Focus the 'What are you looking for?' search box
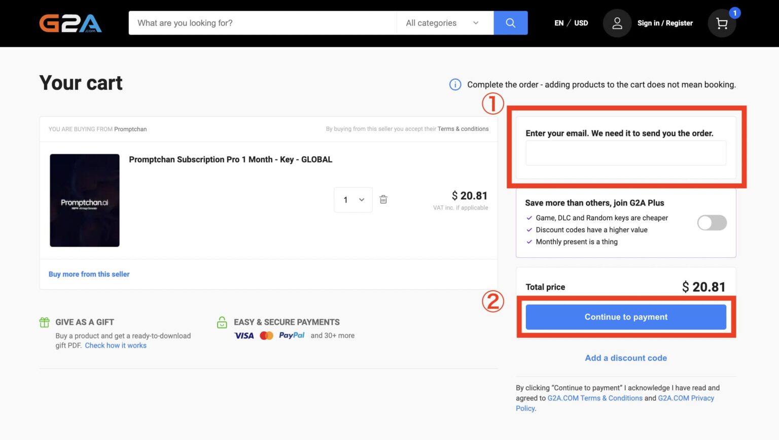This screenshot has height=440, width=779. point(262,23)
